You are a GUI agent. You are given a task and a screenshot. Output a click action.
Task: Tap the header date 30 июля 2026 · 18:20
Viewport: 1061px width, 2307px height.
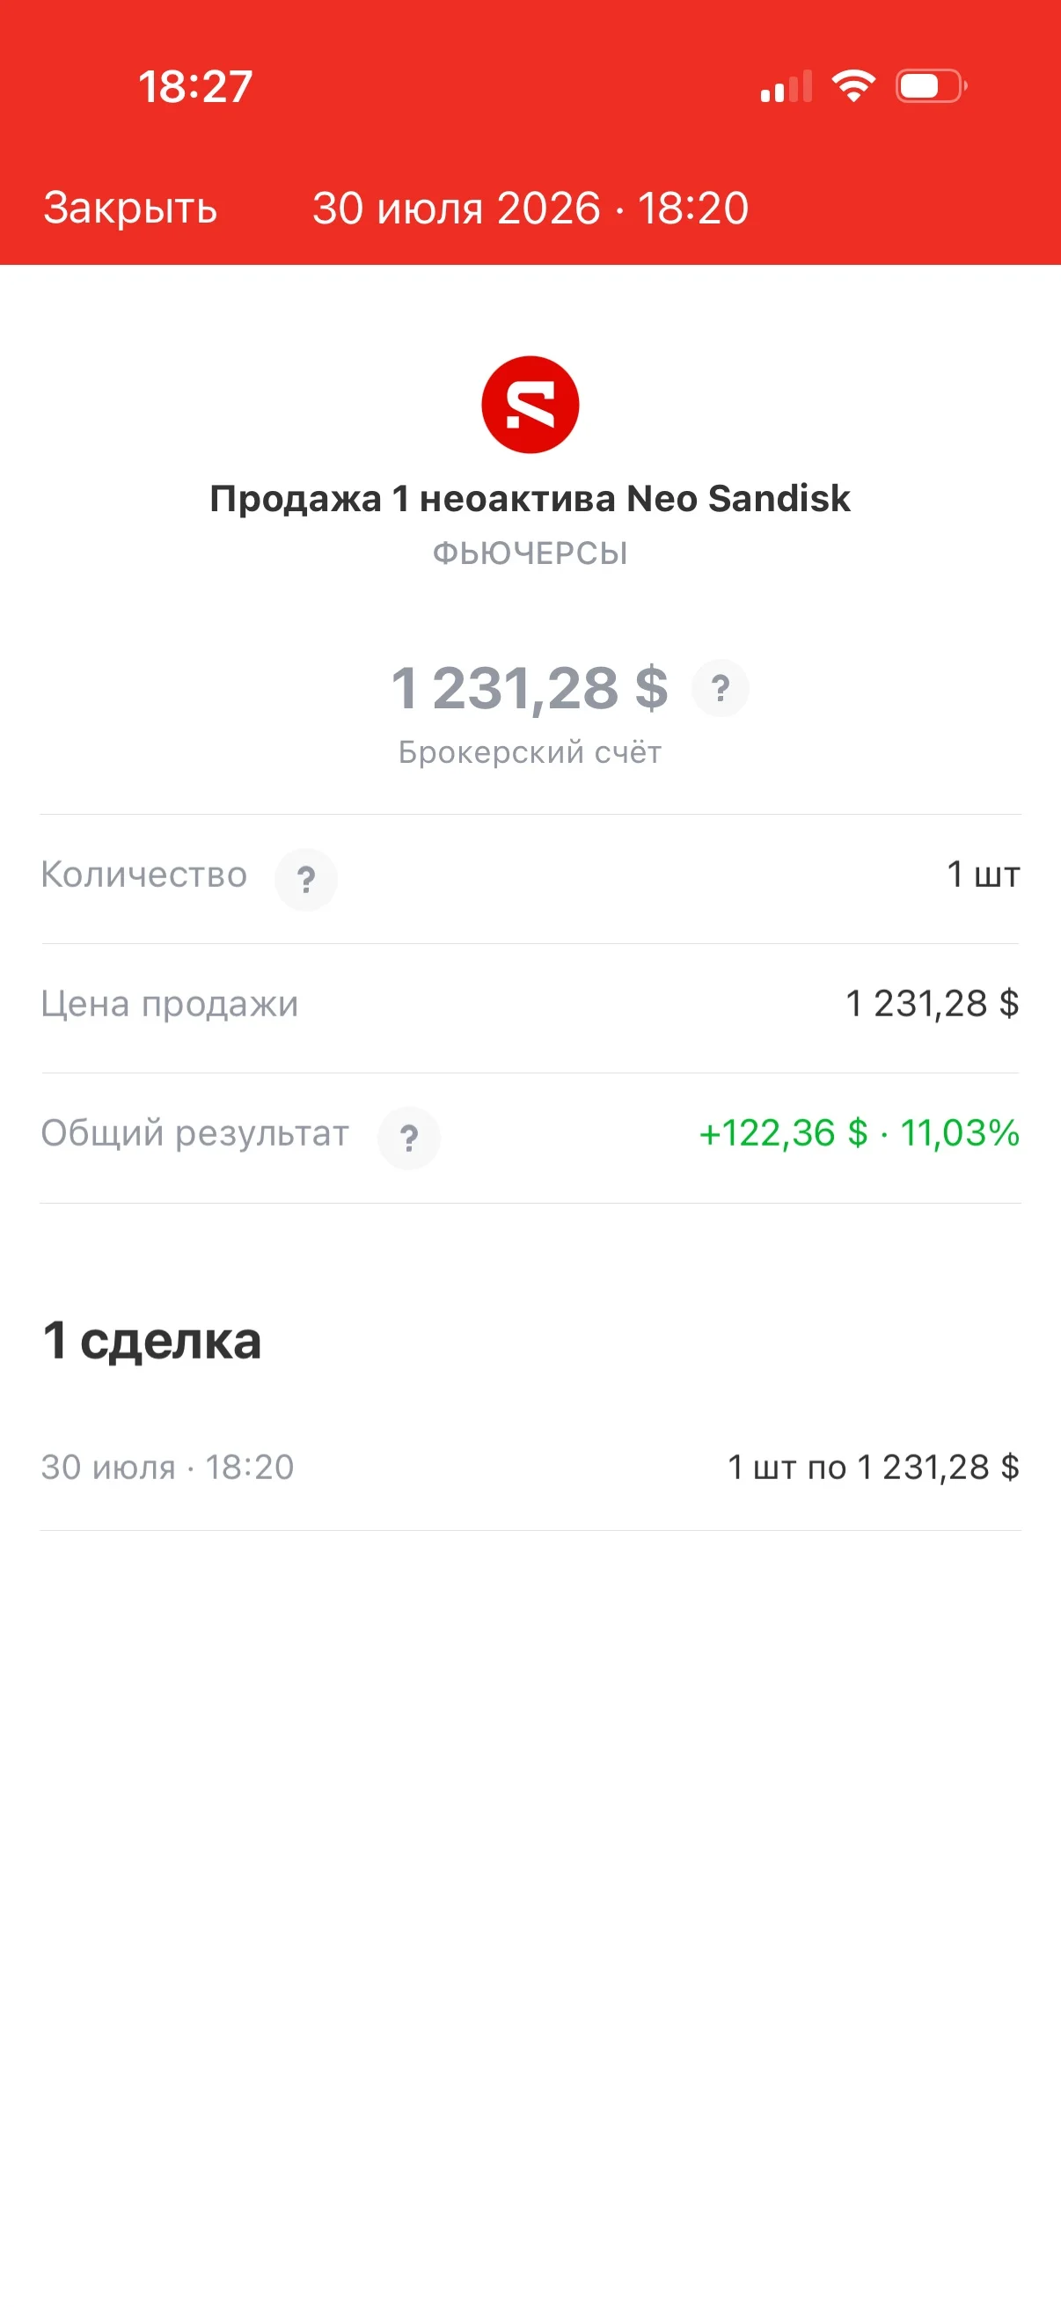530,208
